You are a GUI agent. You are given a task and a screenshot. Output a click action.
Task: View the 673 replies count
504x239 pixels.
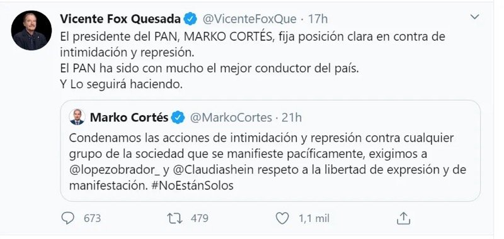click(92, 219)
